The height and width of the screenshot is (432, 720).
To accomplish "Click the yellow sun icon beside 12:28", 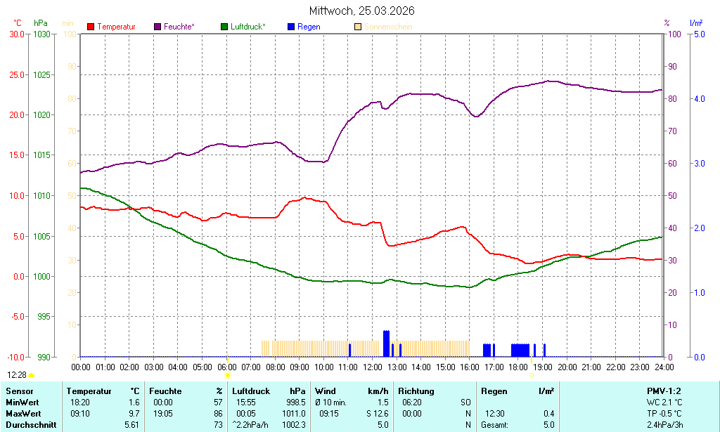I will click(32, 376).
